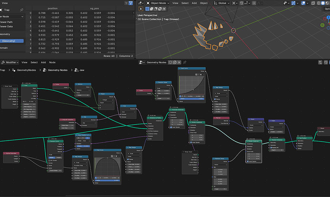Toggle proportional editing icon
330x197 pixels.
point(254,3)
